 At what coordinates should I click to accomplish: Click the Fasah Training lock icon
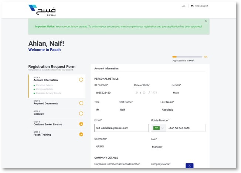click(81, 134)
